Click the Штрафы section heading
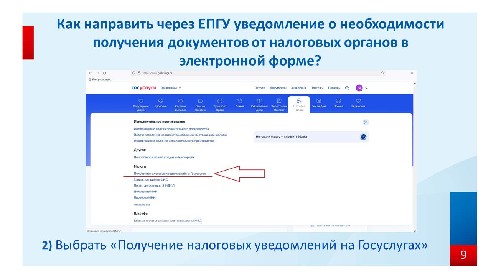 141,213
